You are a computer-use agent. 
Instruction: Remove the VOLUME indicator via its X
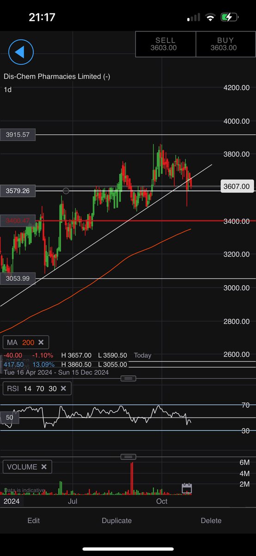pyautogui.click(x=44, y=467)
